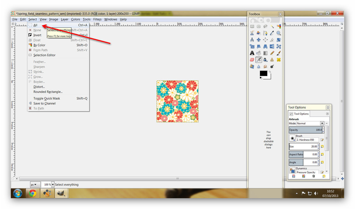Image resolution: width=355 pixels, height=209 pixels.
Task: Select the Blur/Sharpen droplet tool
Action: (259, 66)
